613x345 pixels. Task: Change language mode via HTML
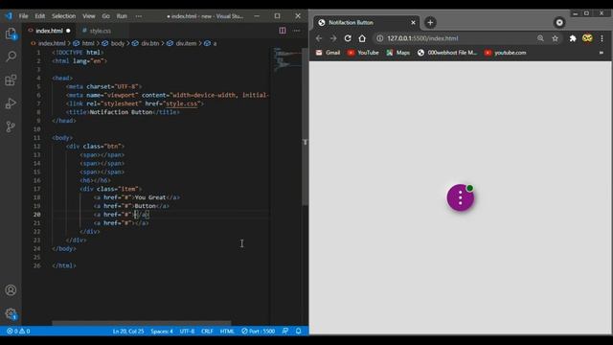pos(227,331)
